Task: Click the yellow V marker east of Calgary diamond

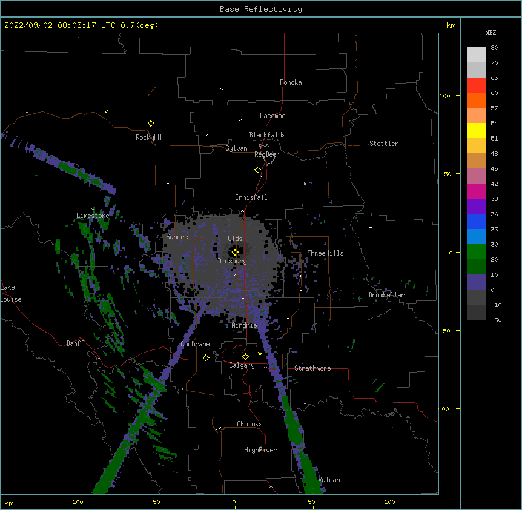Action: 260,354
